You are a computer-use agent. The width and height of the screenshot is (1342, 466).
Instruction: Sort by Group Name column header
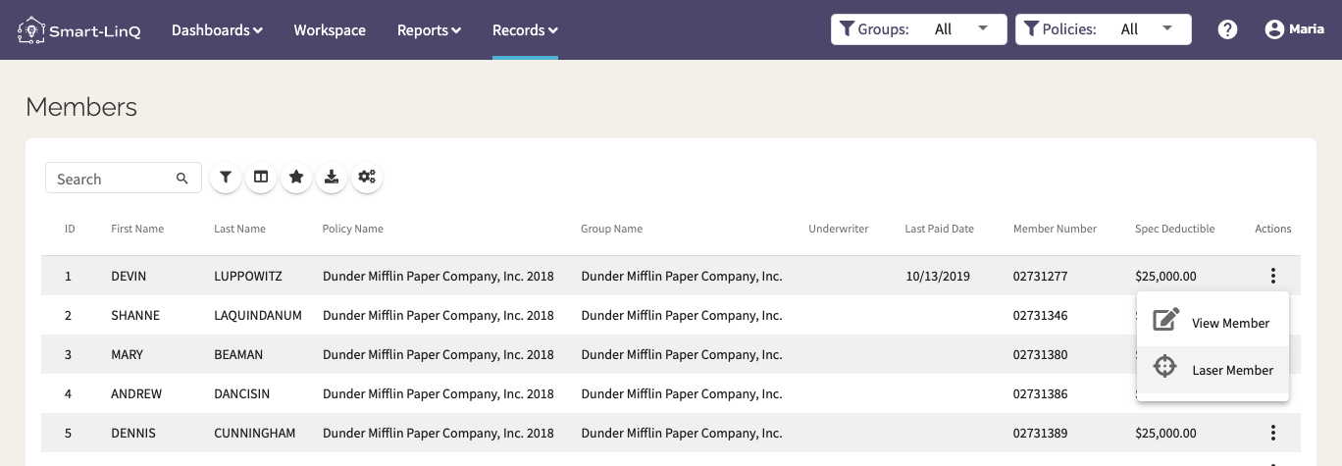[611, 229]
